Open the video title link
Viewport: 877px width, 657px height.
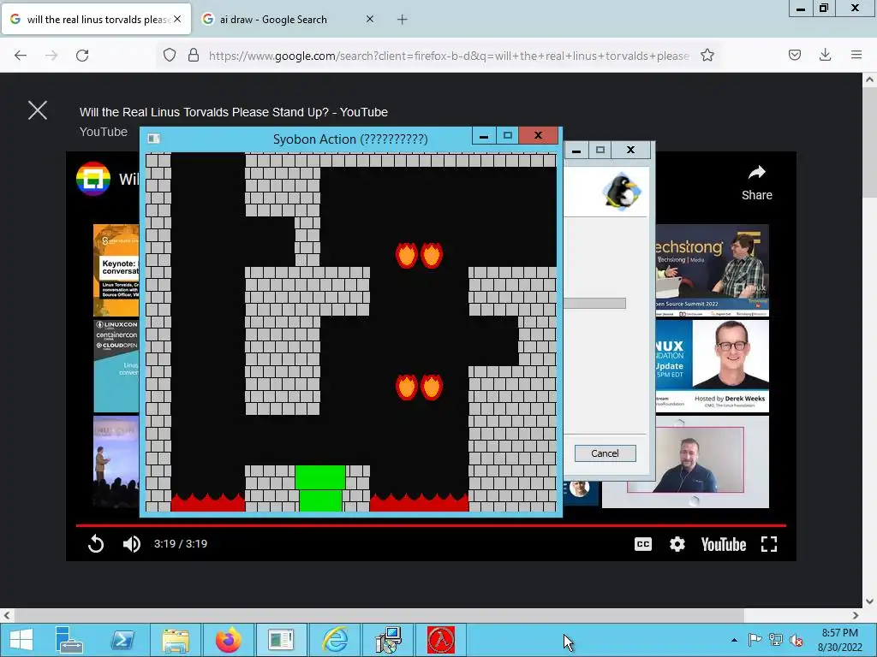coord(233,112)
